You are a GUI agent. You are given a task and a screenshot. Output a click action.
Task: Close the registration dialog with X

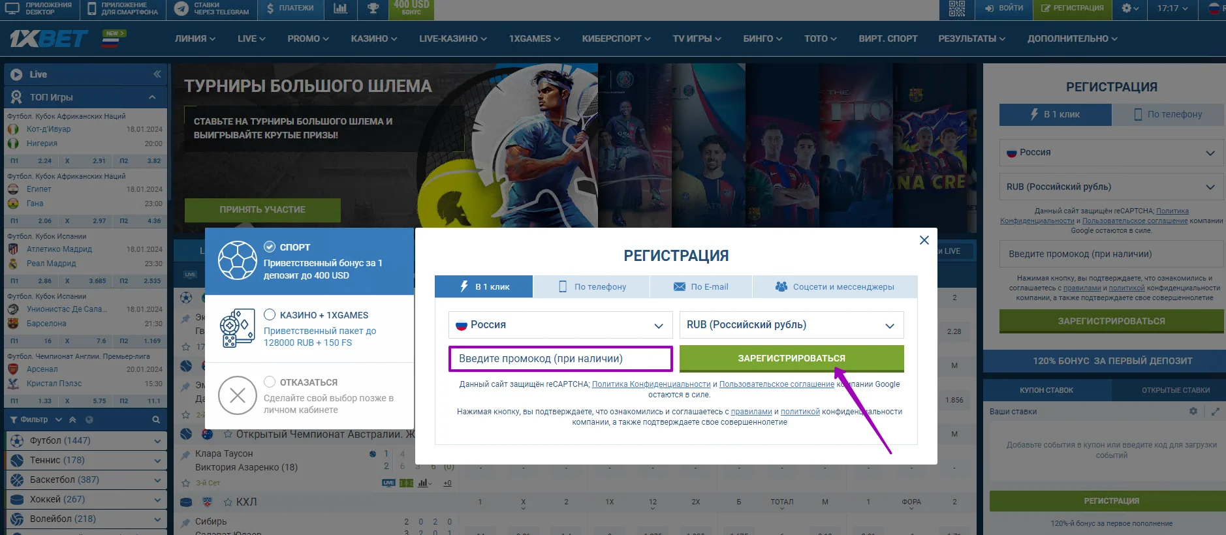tap(924, 240)
